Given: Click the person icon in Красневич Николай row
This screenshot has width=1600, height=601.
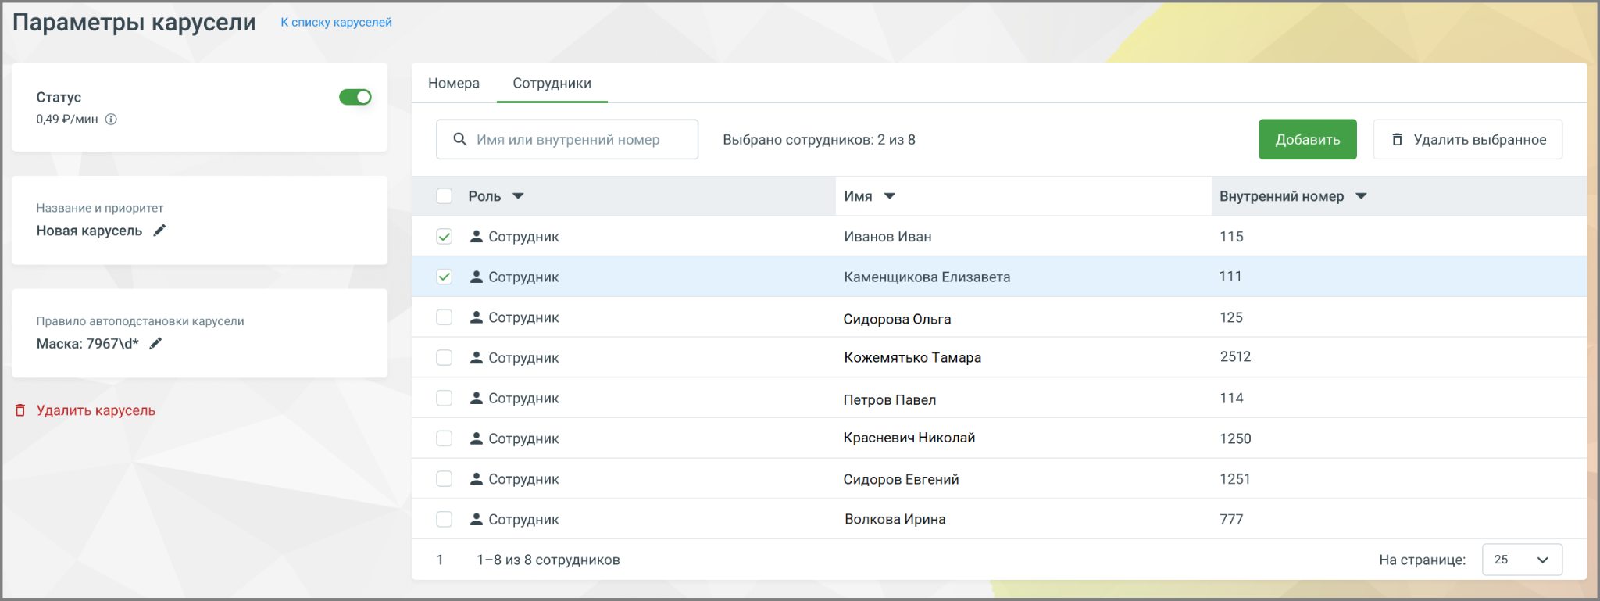Looking at the screenshot, I should pyautogui.click(x=476, y=438).
